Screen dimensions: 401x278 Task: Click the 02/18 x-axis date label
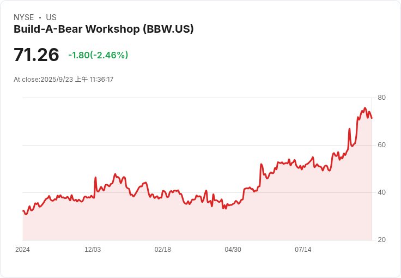[x=163, y=249]
